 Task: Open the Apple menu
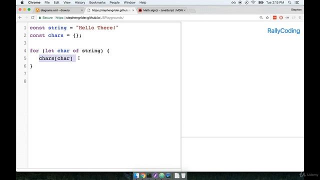click(22, 2)
